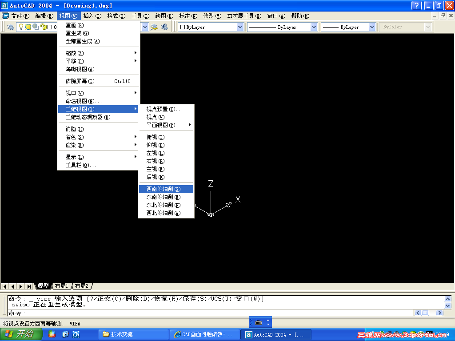Select 主视(F) front view
The width and height of the screenshot is (455, 341).
[x=166, y=169]
